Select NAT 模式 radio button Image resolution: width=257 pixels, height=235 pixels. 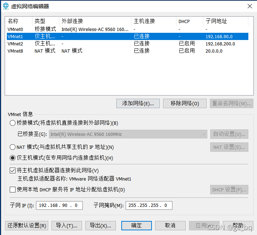pyautogui.click(x=13, y=147)
